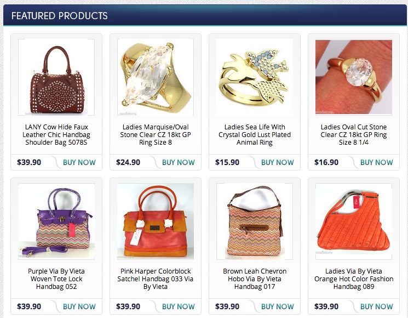View the Oval Cut Stone ring photo

[x=354, y=77]
